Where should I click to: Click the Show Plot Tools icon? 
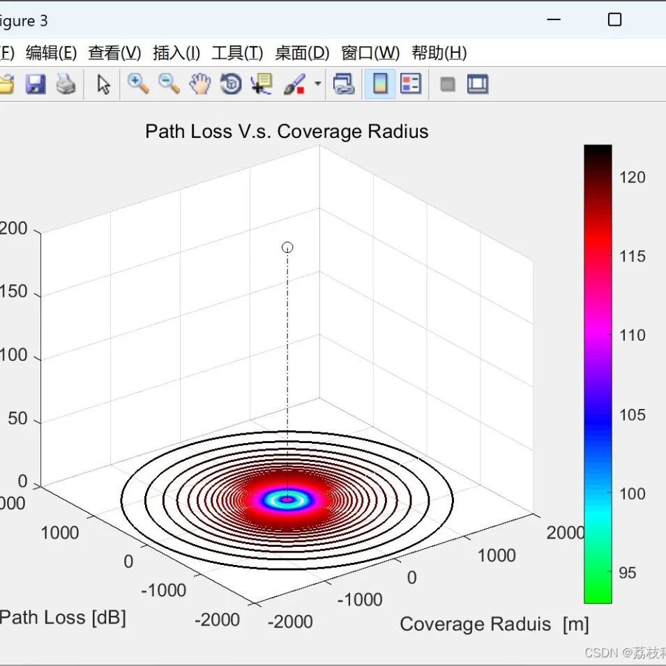click(x=478, y=84)
